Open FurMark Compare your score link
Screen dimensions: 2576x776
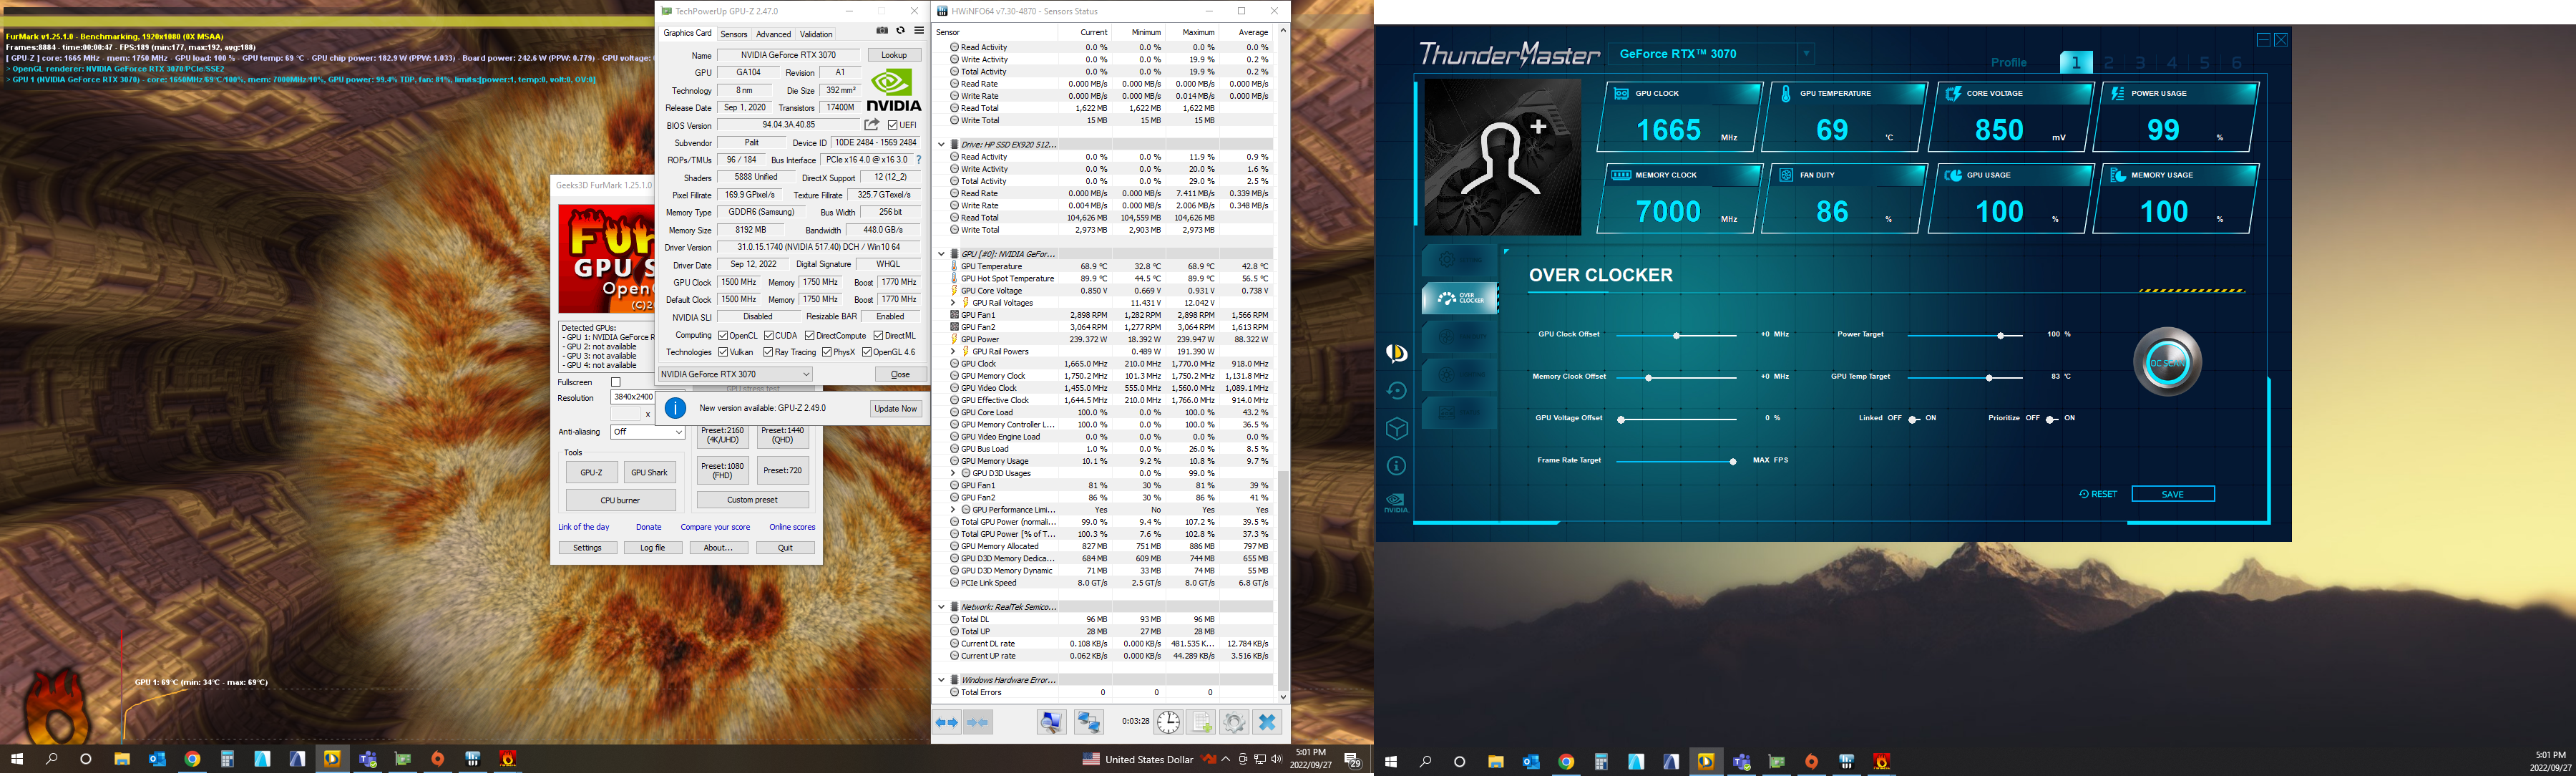715,527
